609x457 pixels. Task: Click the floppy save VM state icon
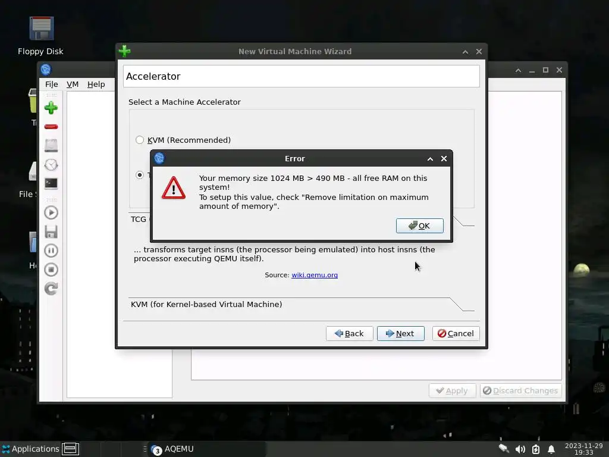coord(51,231)
